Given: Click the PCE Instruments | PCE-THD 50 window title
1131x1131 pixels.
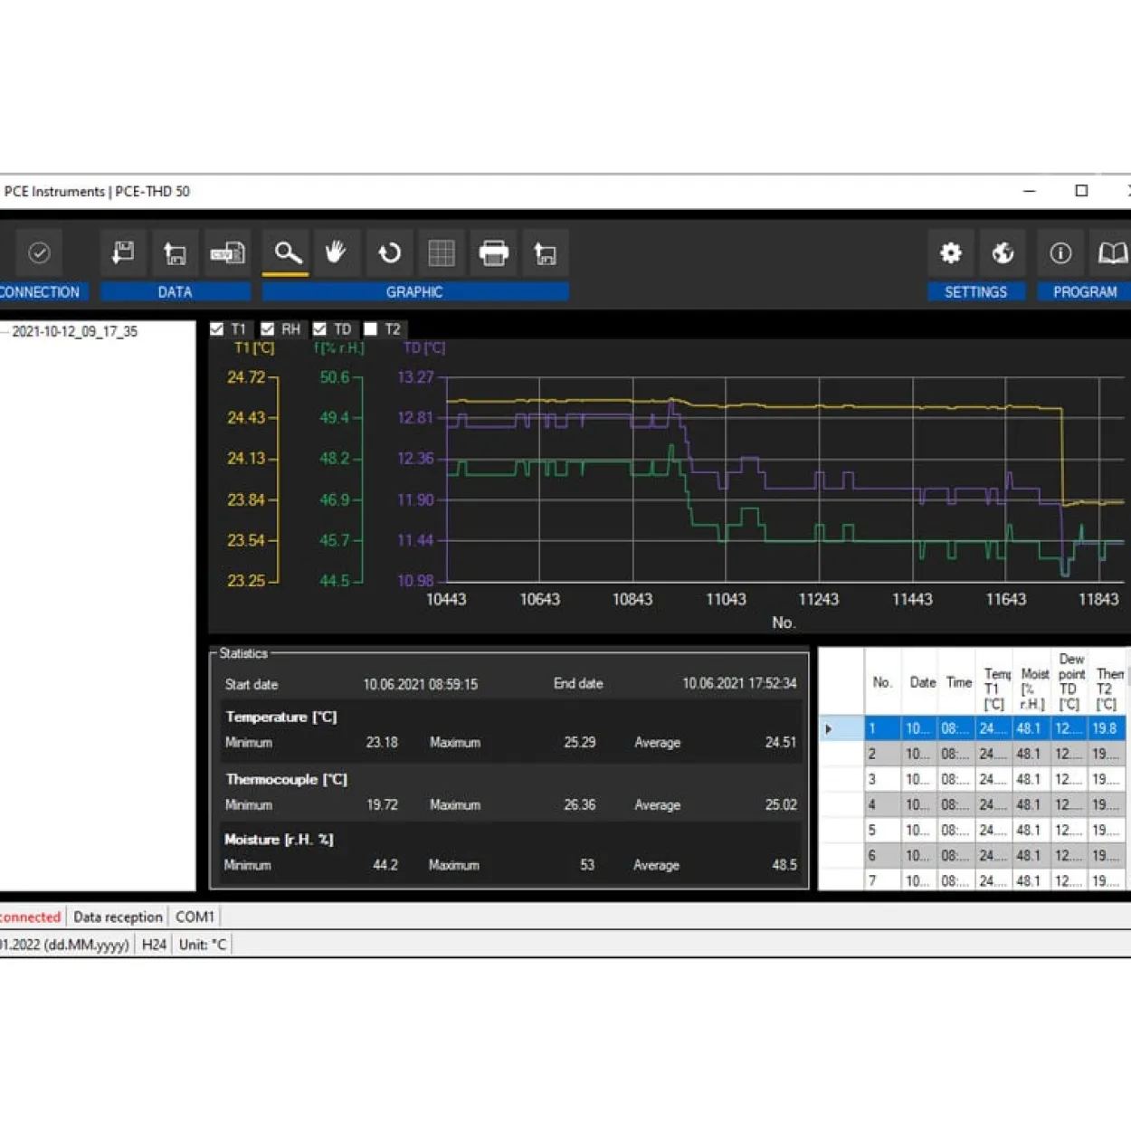Looking at the screenshot, I should click(97, 191).
